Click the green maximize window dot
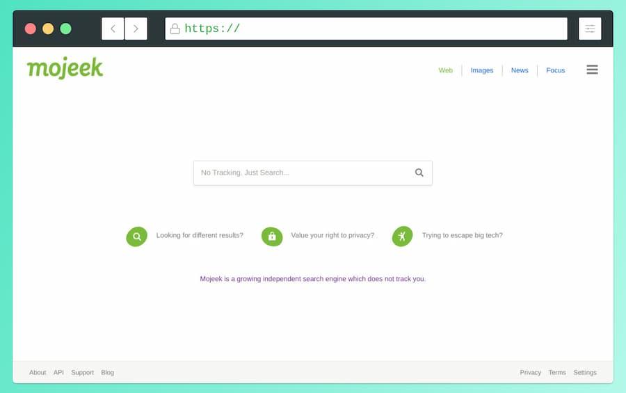The width and height of the screenshot is (626, 393). coord(65,29)
